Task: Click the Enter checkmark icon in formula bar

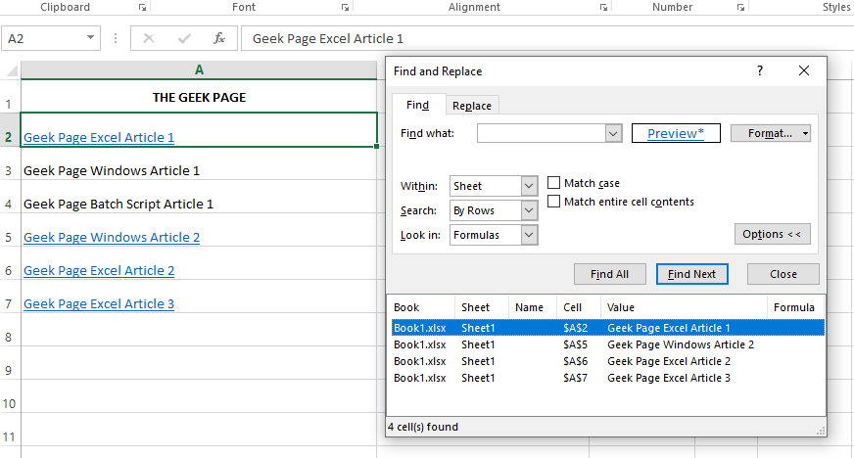Action: point(184,39)
